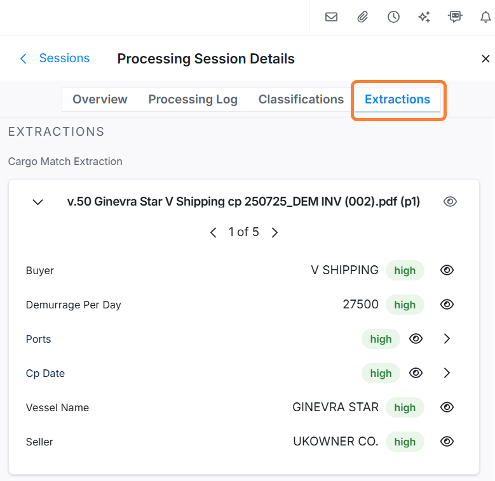
Task: Expand the Ports row chevron
Action: click(x=447, y=339)
